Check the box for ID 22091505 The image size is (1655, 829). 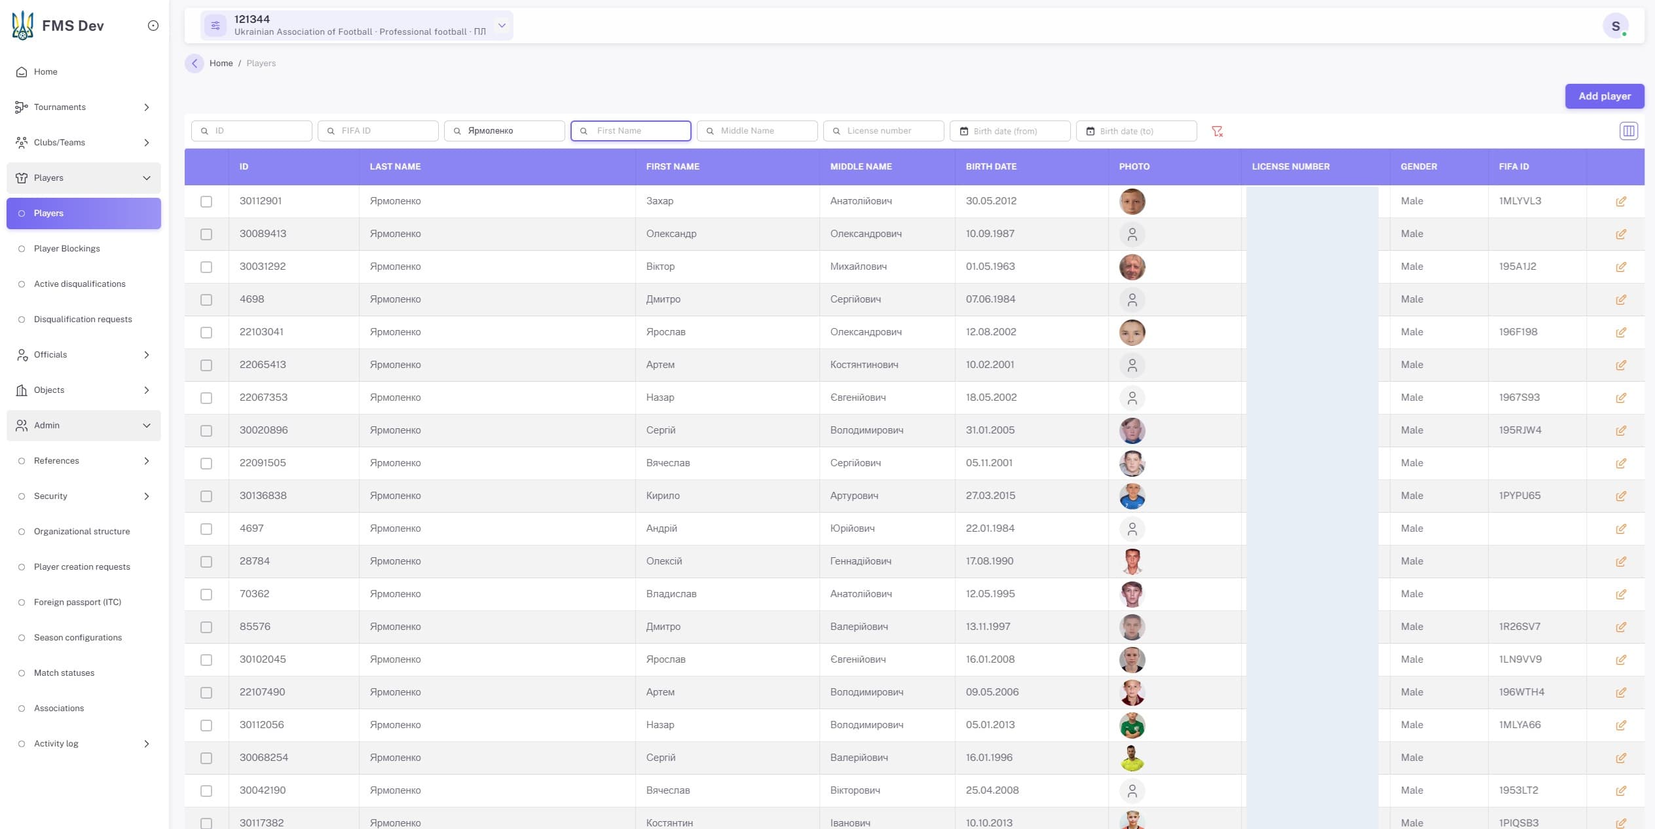click(206, 464)
